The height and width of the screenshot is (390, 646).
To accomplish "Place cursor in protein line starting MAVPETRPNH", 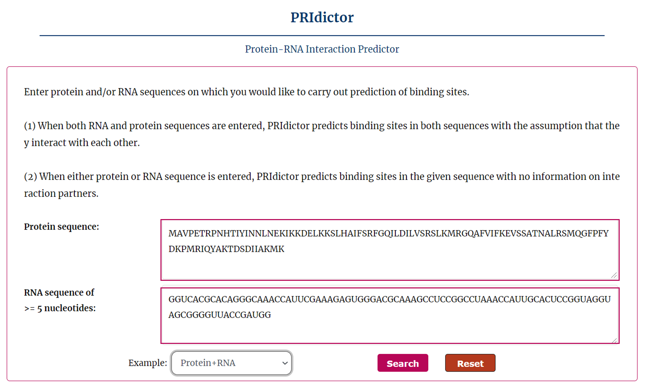I will (x=388, y=234).
